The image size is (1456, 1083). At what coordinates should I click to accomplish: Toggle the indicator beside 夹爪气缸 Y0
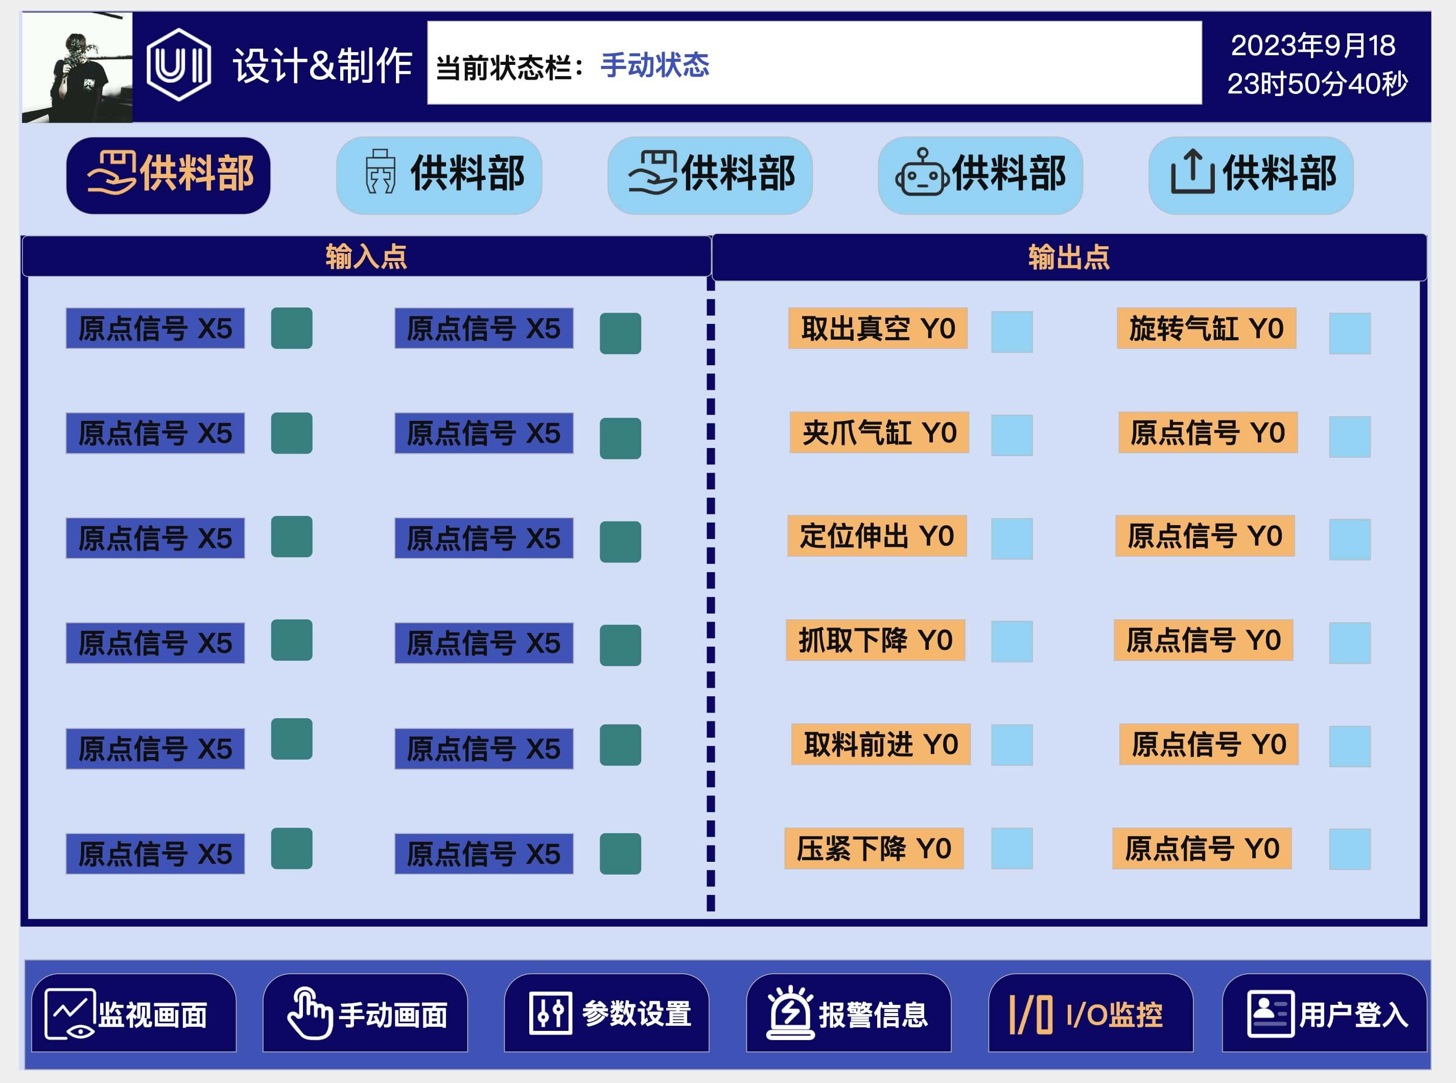(1012, 435)
